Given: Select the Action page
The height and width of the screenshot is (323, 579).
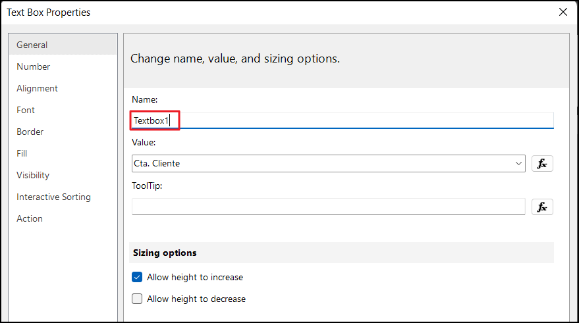Looking at the screenshot, I should [x=30, y=218].
